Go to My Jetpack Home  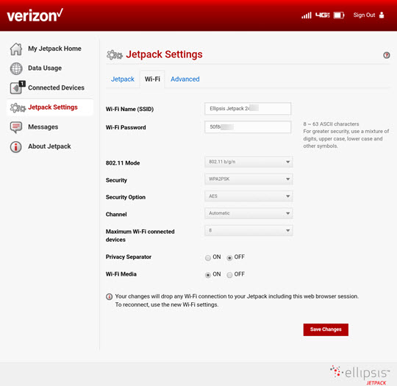tap(54, 49)
